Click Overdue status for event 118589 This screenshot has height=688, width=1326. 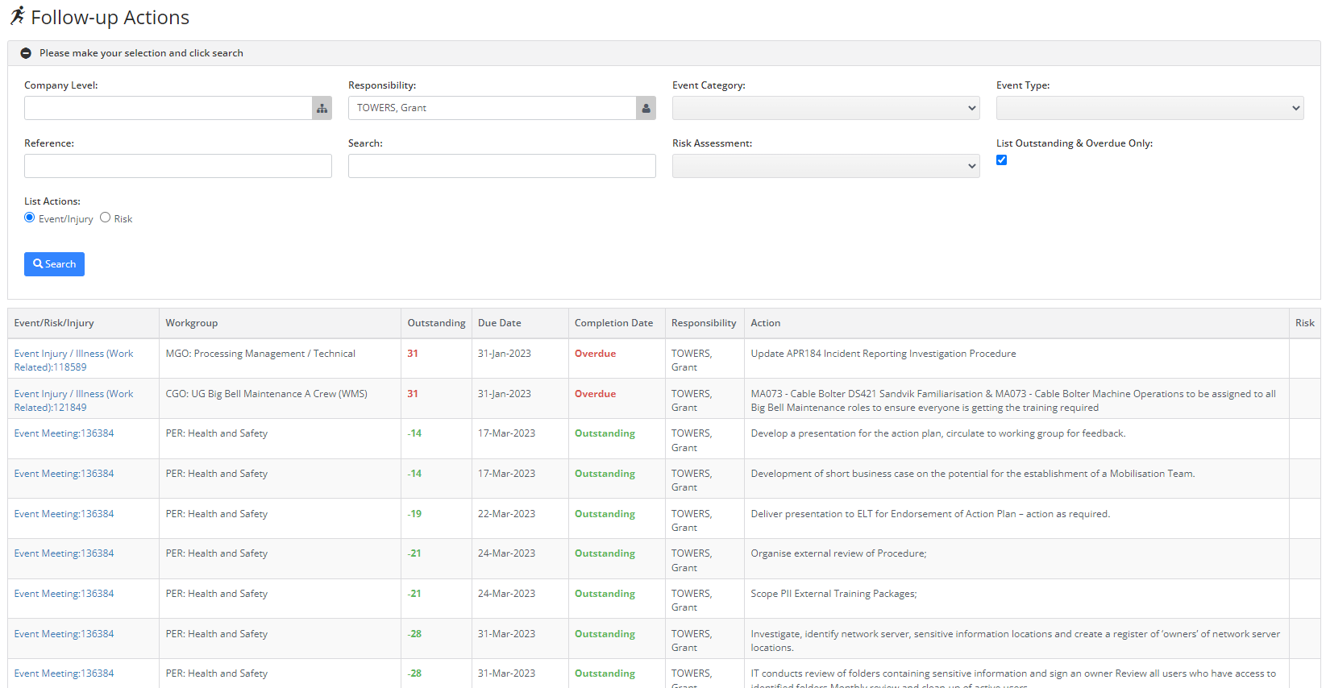(595, 354)
